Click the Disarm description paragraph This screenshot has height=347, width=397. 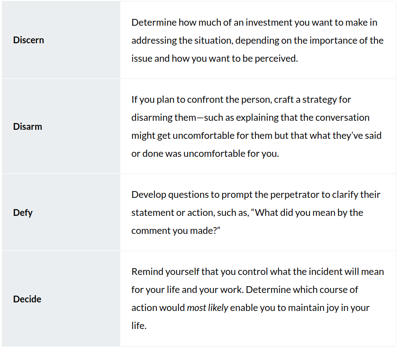pos(256,127)
